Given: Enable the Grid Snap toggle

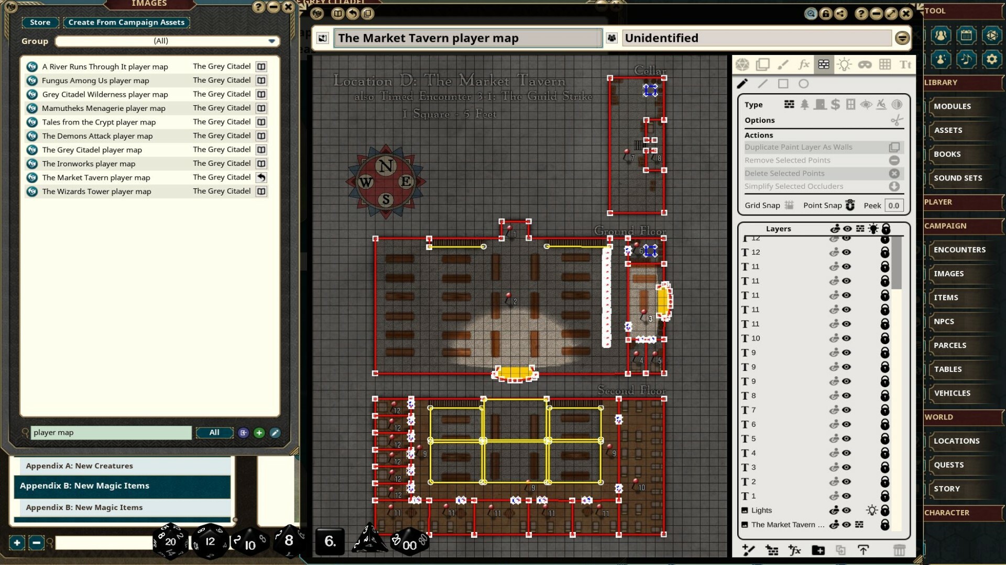Looking at the screenshot, I should tap(790, 205).
